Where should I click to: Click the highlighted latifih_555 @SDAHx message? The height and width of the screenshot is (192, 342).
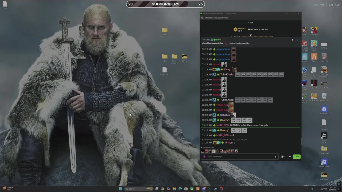point(250,125)
